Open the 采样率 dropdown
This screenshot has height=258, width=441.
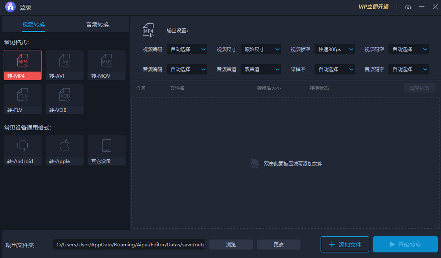335,69
